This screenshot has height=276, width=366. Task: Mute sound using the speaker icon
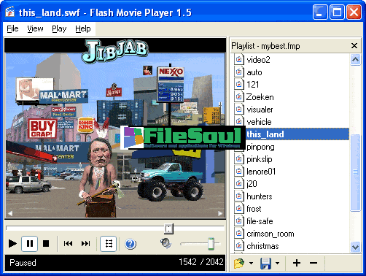166,243
